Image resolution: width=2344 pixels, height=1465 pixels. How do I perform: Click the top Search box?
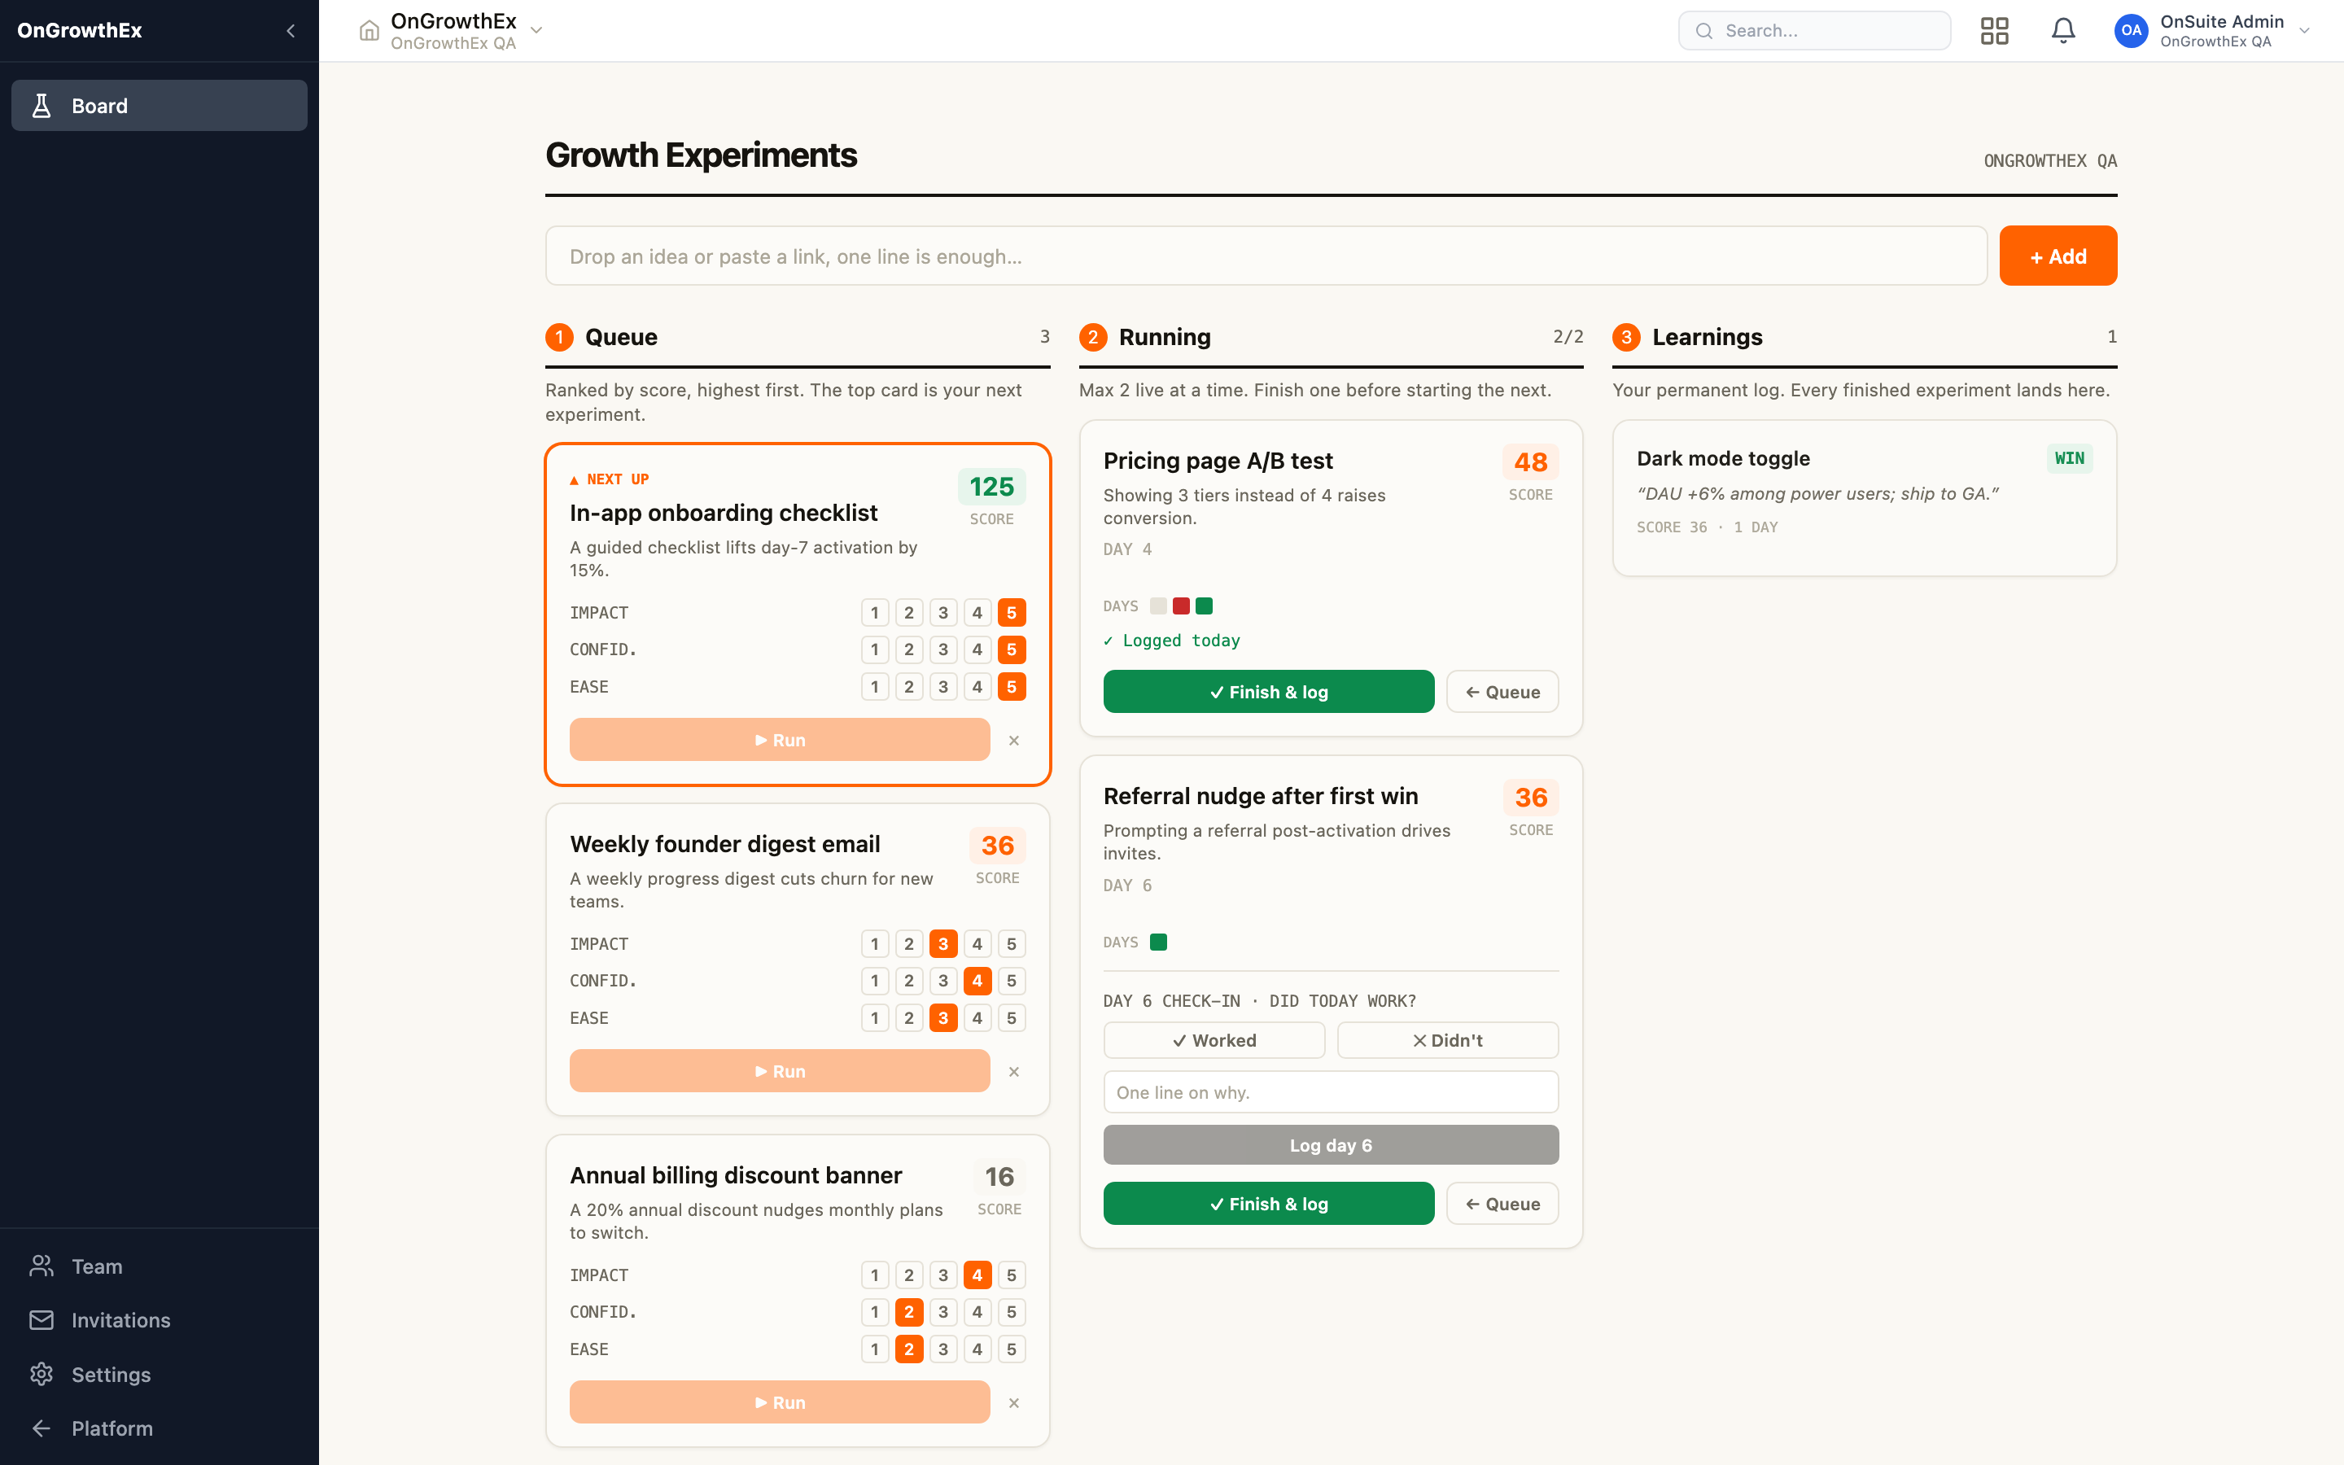click(x=1814, y=31)
